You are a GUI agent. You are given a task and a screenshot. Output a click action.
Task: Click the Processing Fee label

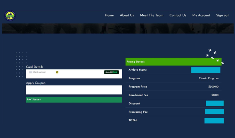(138, 112)
